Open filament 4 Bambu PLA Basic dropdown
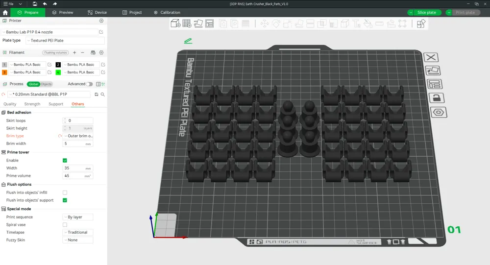The height and width of the screenshot is (265, 490). pyautogui.click(x=81, y=72)
